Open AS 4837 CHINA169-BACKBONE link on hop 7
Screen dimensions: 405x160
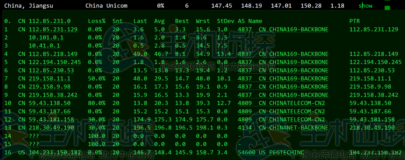point(283,78)
